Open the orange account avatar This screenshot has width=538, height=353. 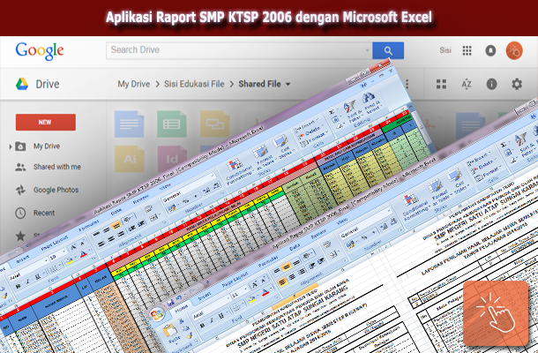point(514,50)
